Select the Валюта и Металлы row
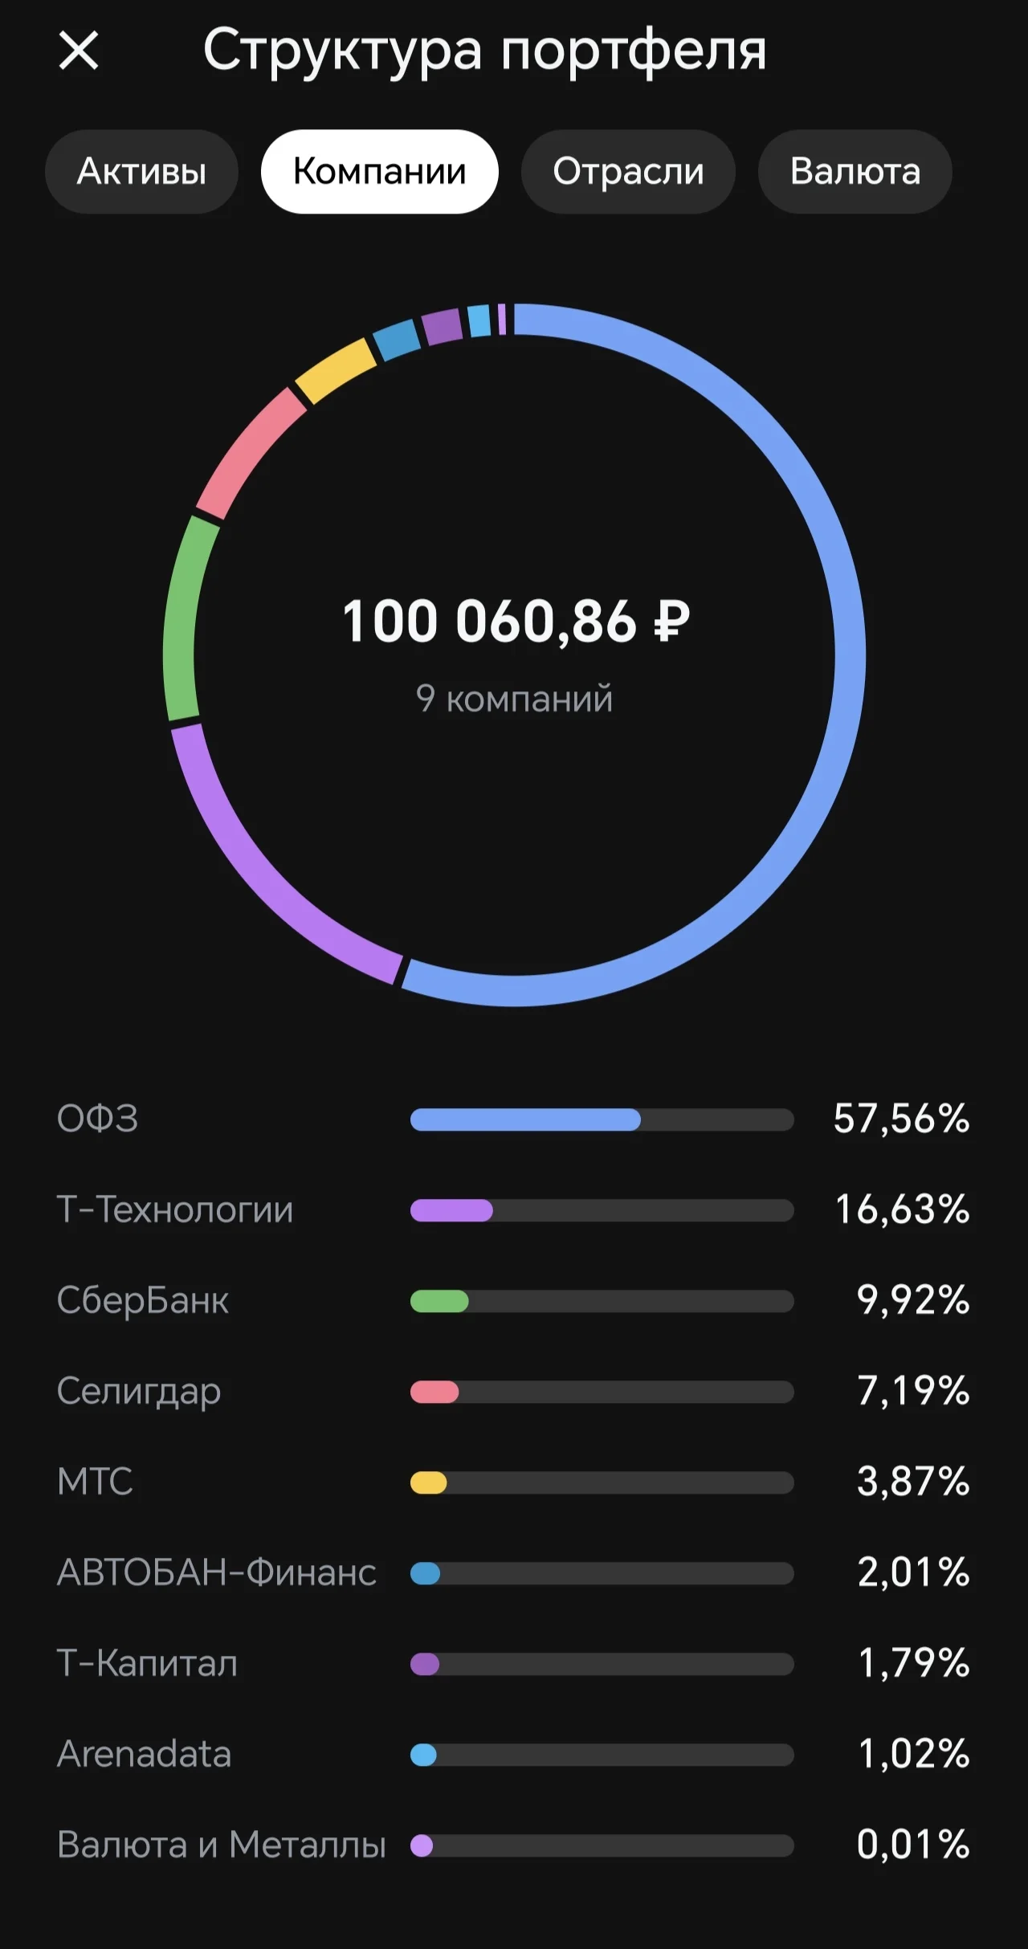This screenshot has width=1028, height=1949. coord(514,1845)
